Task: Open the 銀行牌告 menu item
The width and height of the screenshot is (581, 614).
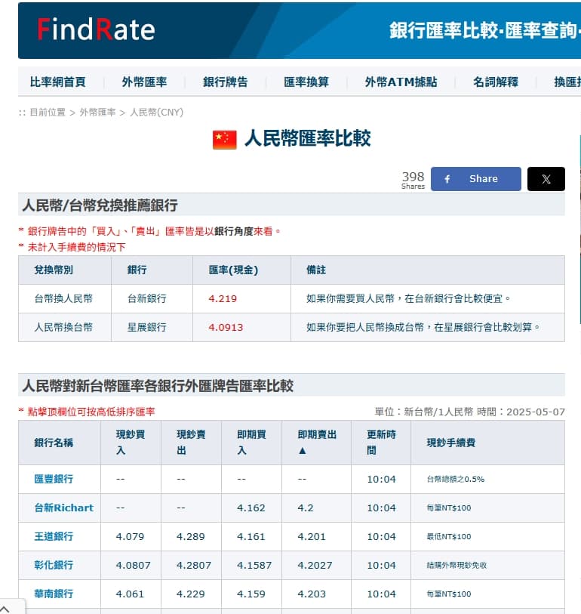Action: pyautogui.click(x=226, y=82)
